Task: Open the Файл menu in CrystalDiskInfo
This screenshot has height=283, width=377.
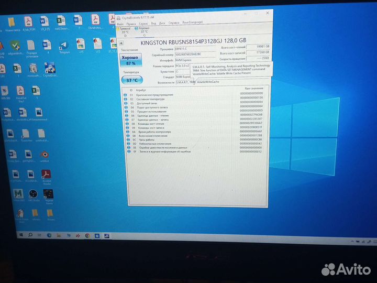Action: click(x=120, y=24)
